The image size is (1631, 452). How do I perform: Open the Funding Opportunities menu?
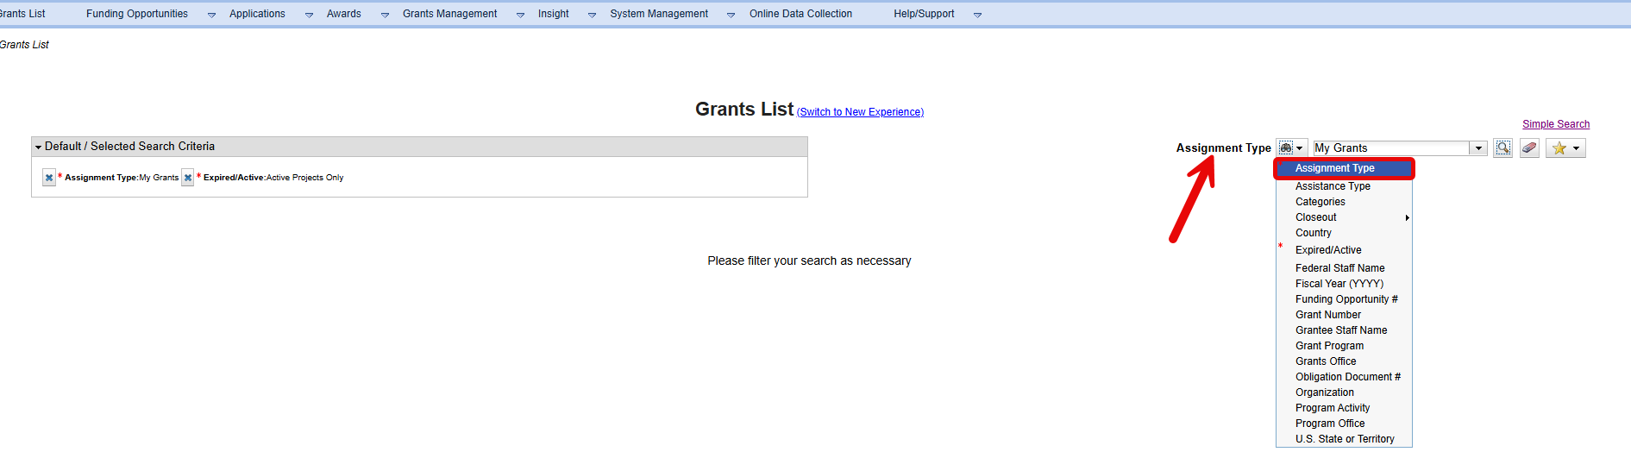[137, 14]
